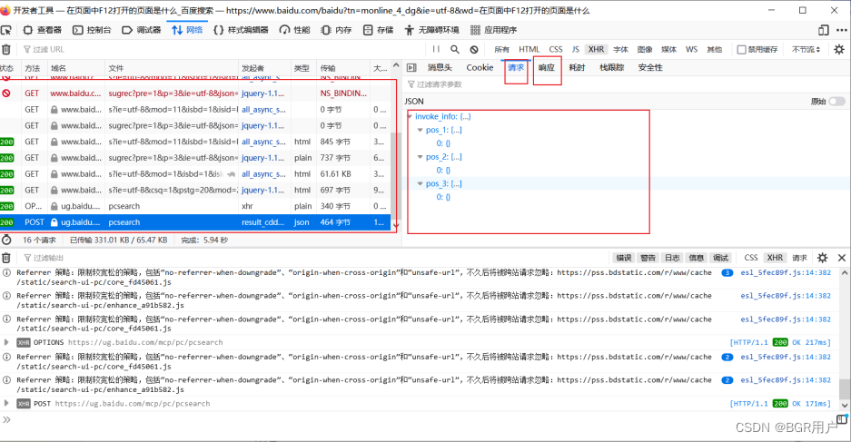Image resolution: width=851 pixels, height=442 pixels.
Task: Open the 应用程序 application panel
Action: point(493,30)
